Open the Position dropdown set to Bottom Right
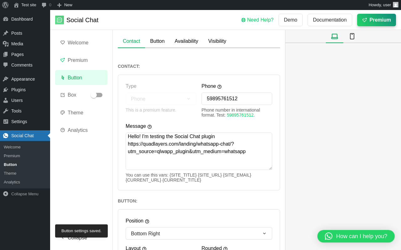This screenshot has height=250, width=401. click(199, 233)
